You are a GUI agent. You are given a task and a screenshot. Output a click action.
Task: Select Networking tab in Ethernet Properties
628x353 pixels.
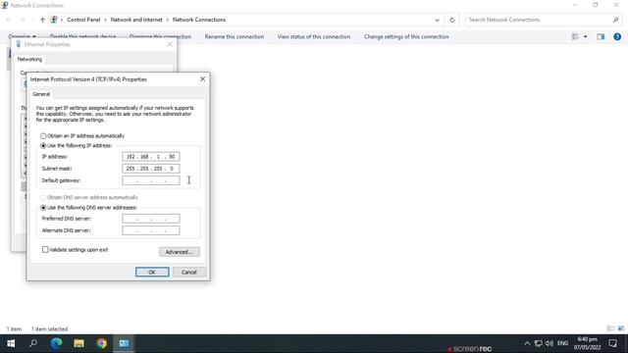[x=29, y=59]
